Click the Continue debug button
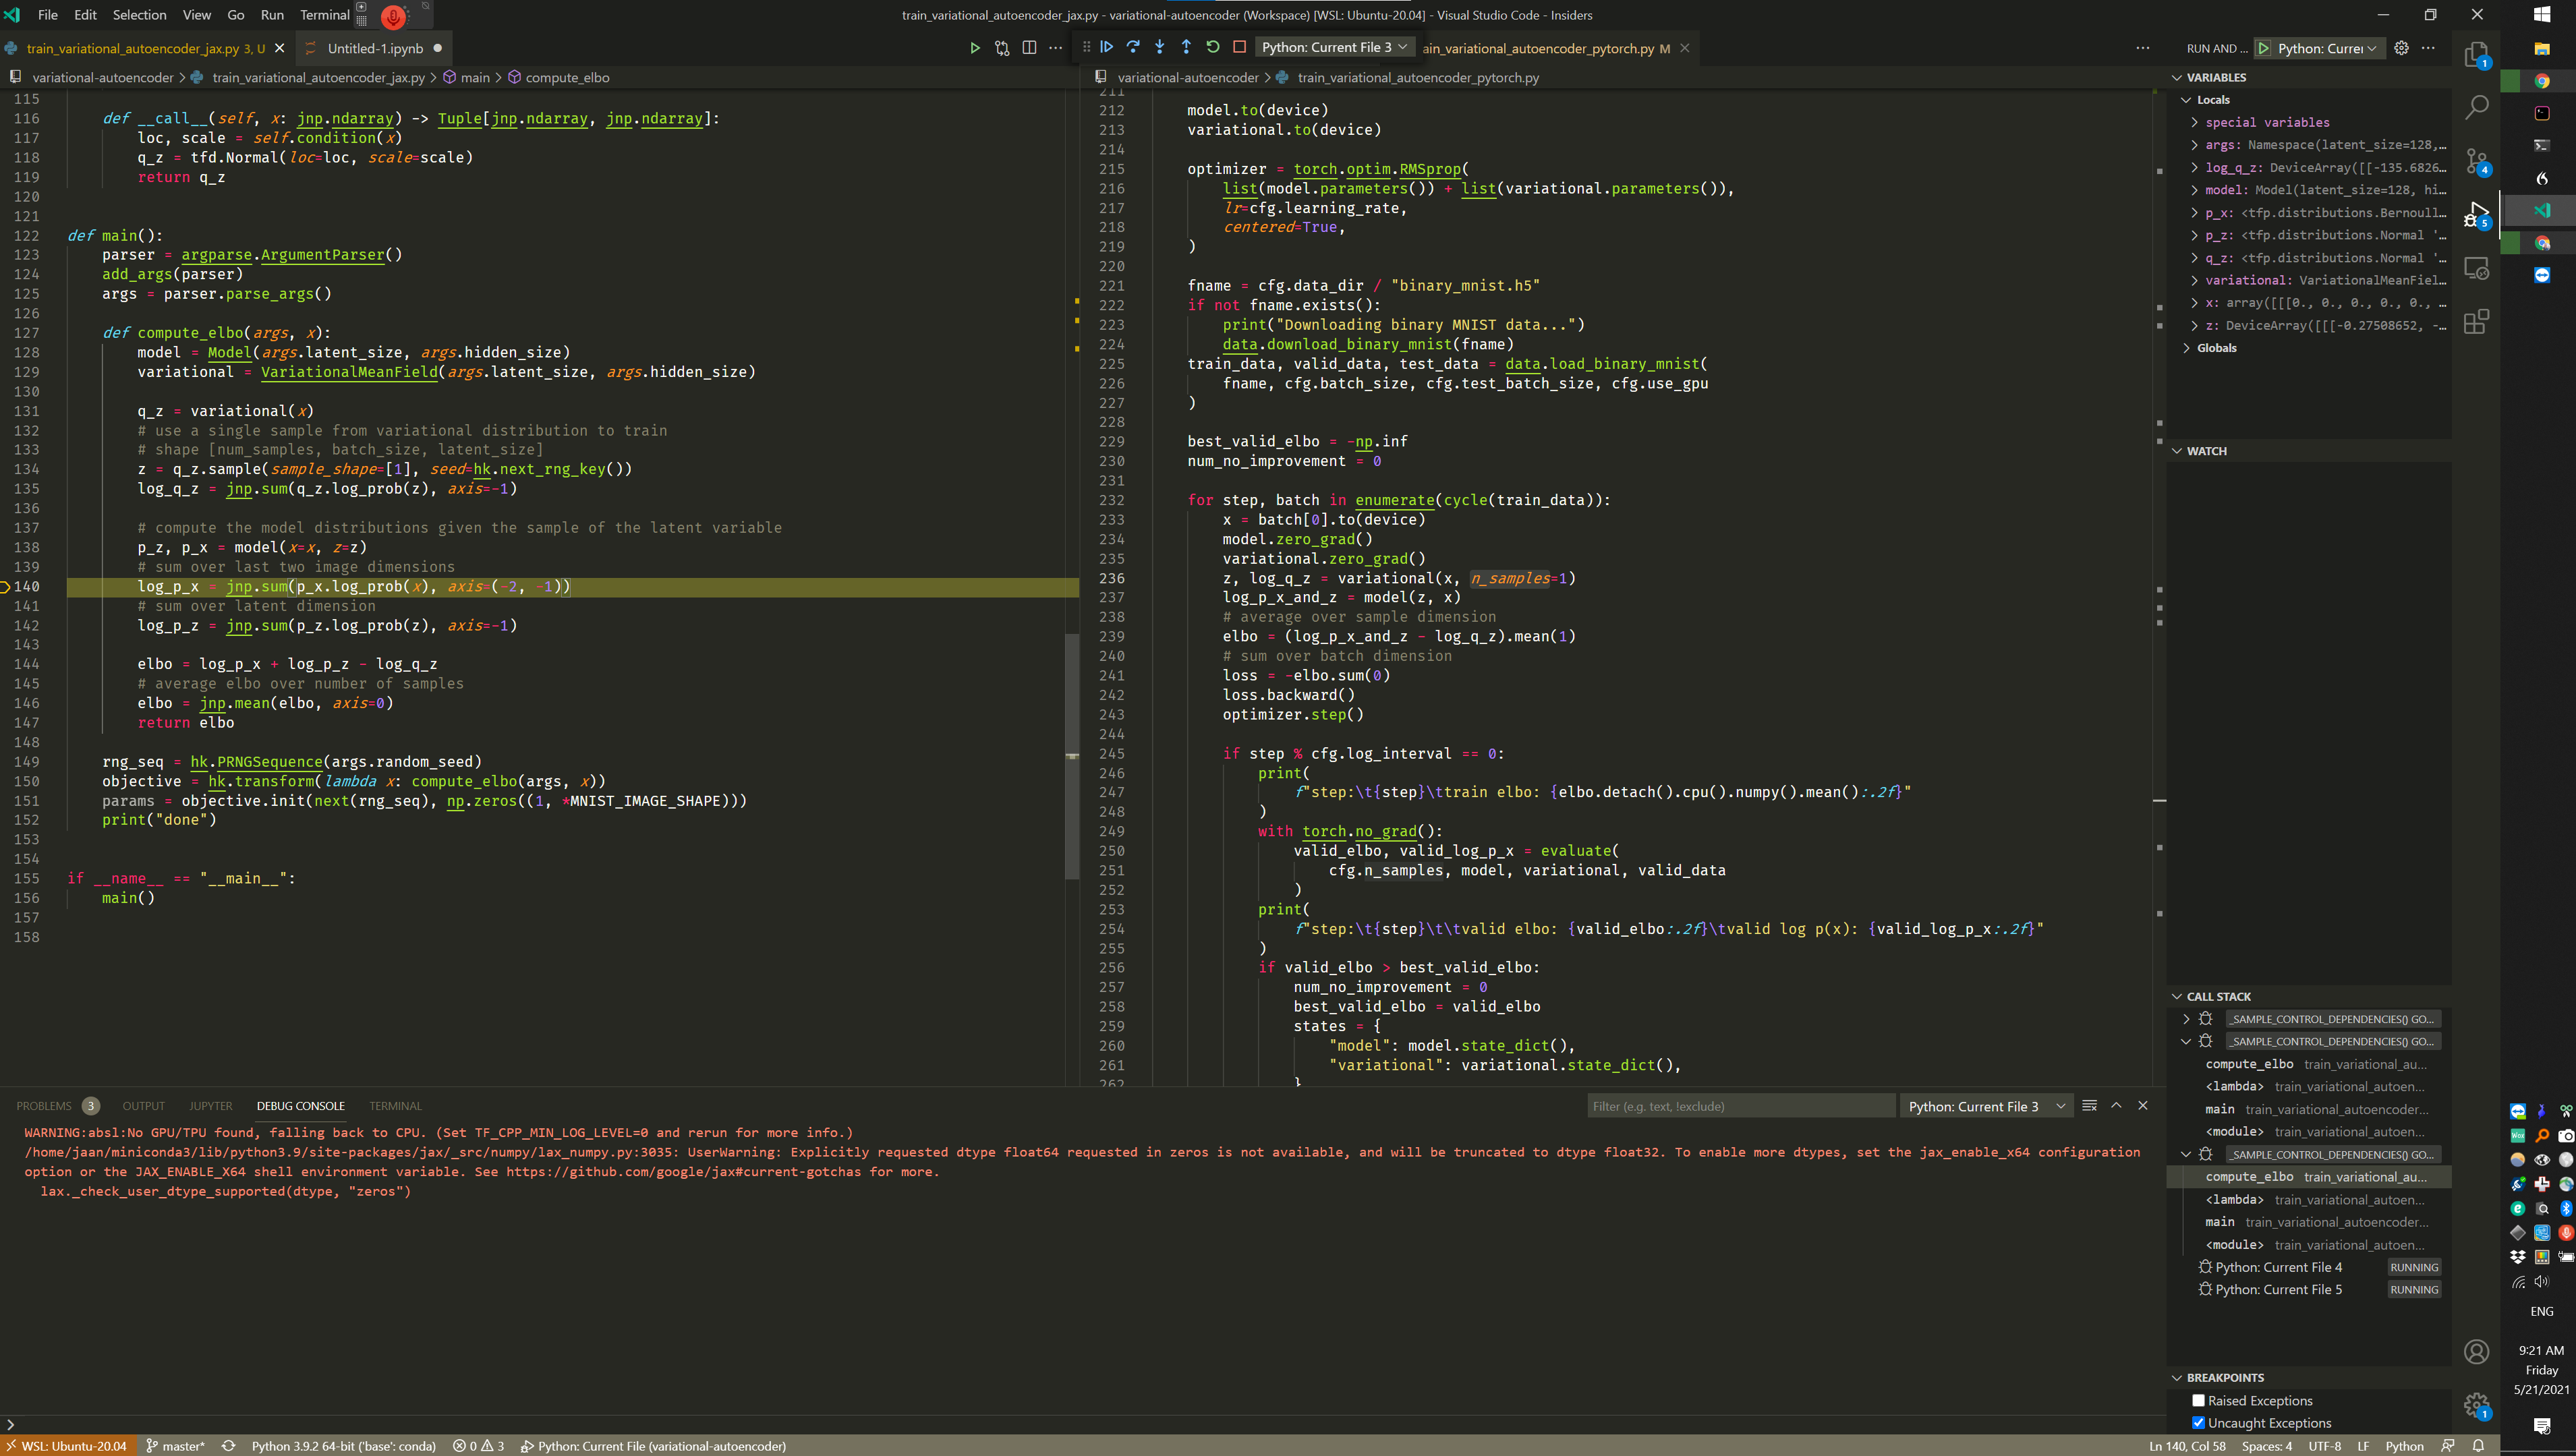Viewport: 2576px width, 1456px height. click(1107, 47)
